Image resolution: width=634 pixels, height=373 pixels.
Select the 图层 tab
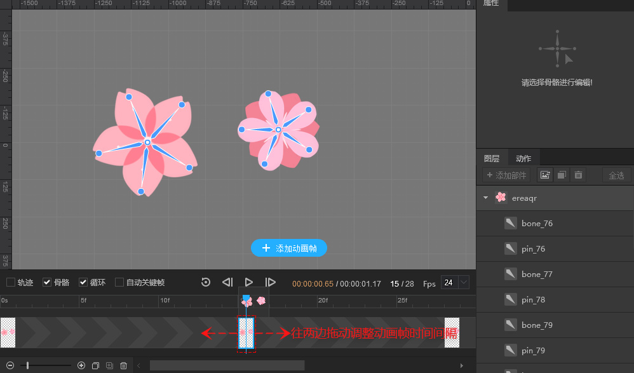(x=492, y=158)
